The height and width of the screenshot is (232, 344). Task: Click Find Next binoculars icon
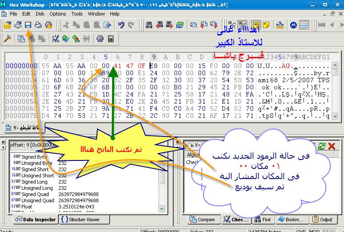170,25
